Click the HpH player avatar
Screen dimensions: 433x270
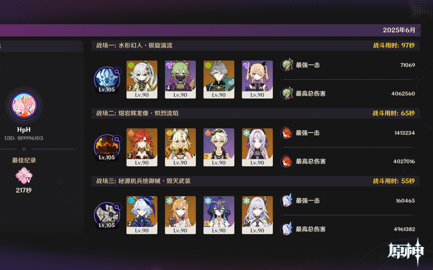(x=24, y=105)
